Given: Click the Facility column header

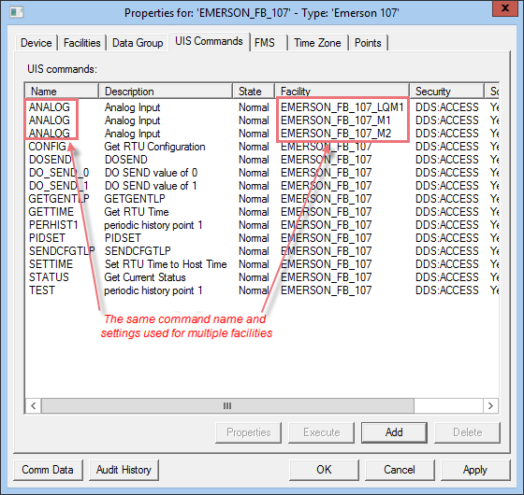Looking at the screenshot, I should [x=342, y=92].
